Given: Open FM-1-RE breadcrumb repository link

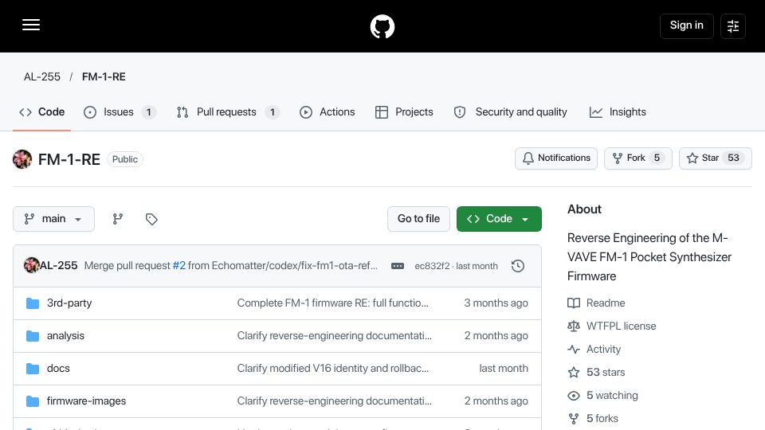Looking at the screenshot, I should (x=104, y=76).
